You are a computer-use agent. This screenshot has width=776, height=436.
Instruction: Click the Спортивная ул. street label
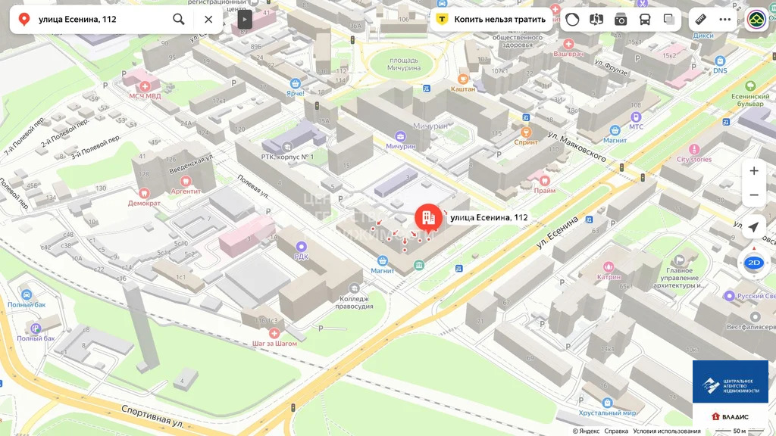click(x=152, y=416)
